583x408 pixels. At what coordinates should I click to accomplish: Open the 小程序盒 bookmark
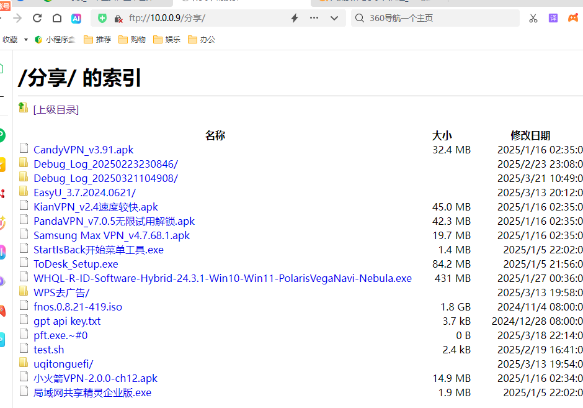coord(55,40)
